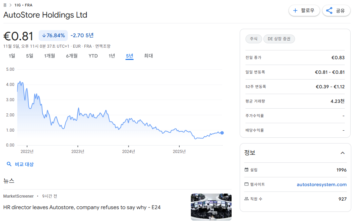Click the 2025년 axis label on chart
355x223 pixels.
click(x=179, y=151)
